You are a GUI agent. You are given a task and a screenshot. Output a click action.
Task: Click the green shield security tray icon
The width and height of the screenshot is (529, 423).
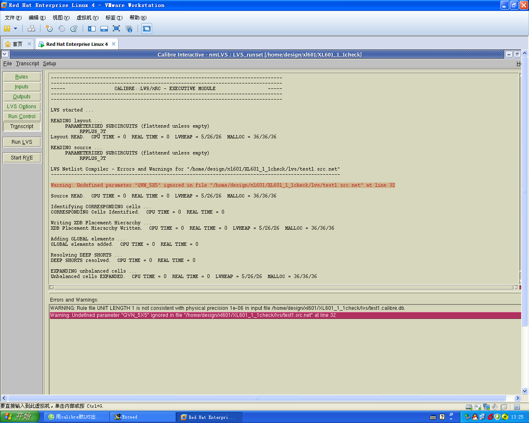[498, 417]
